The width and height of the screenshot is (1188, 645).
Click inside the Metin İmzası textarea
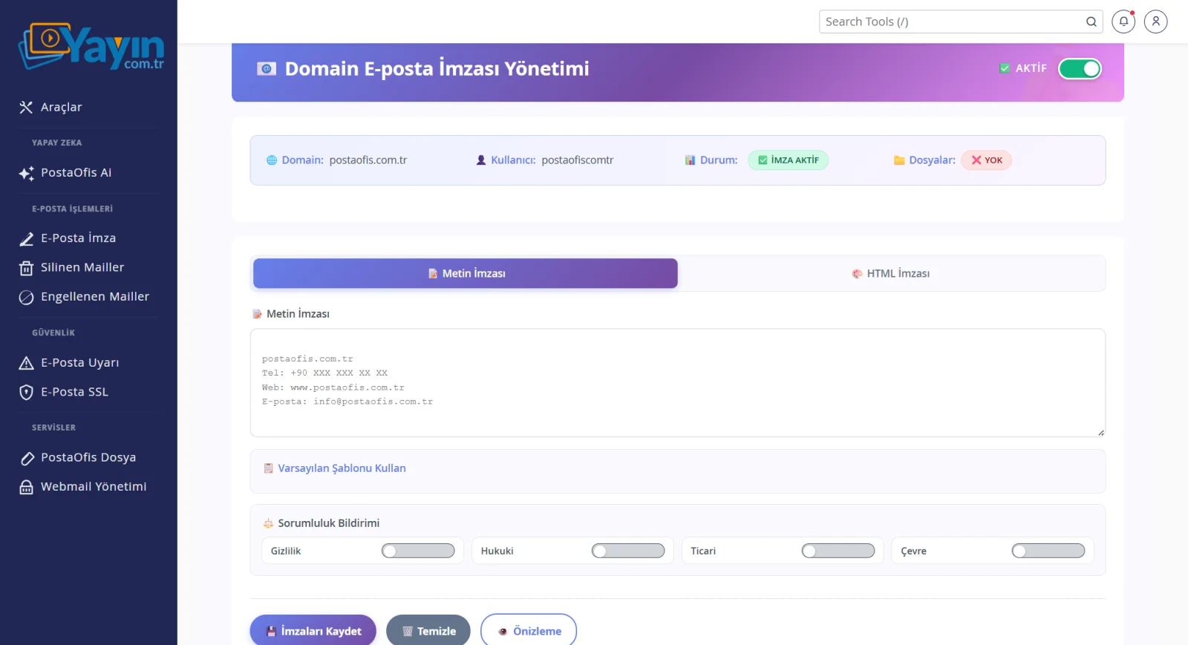(678, 383)
